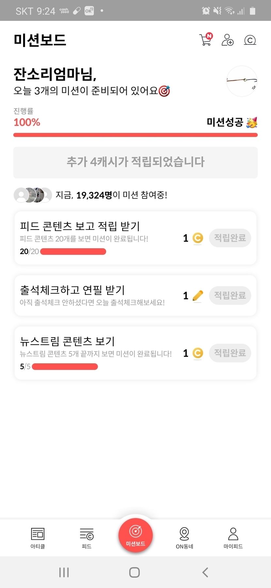Tap the 추가 4캐시 적립 banner

135,162
